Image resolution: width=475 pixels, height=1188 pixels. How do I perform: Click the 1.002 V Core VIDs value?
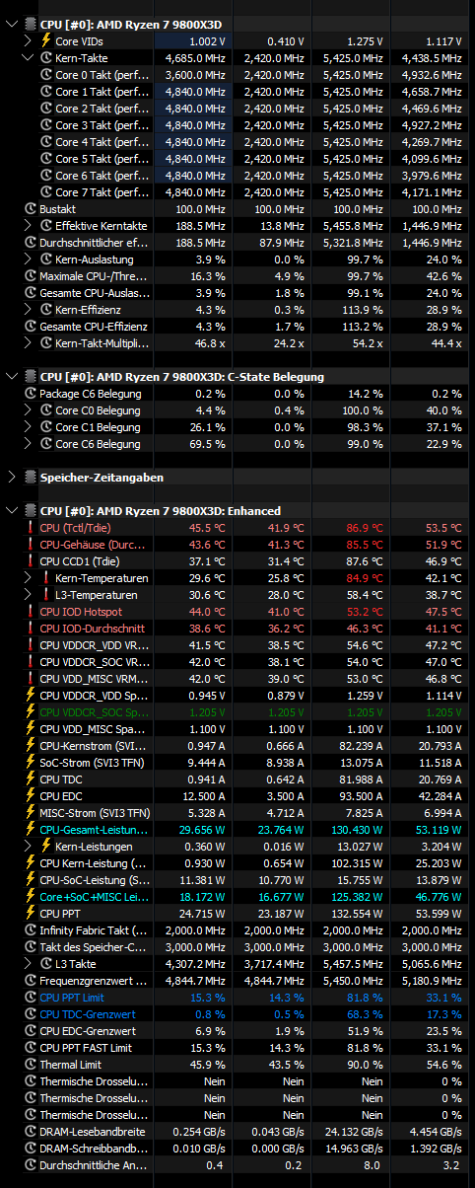click(x=207, y=41)
